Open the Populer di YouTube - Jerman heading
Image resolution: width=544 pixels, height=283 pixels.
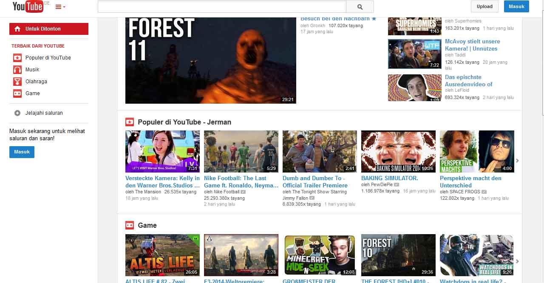[x=184, y=122]
